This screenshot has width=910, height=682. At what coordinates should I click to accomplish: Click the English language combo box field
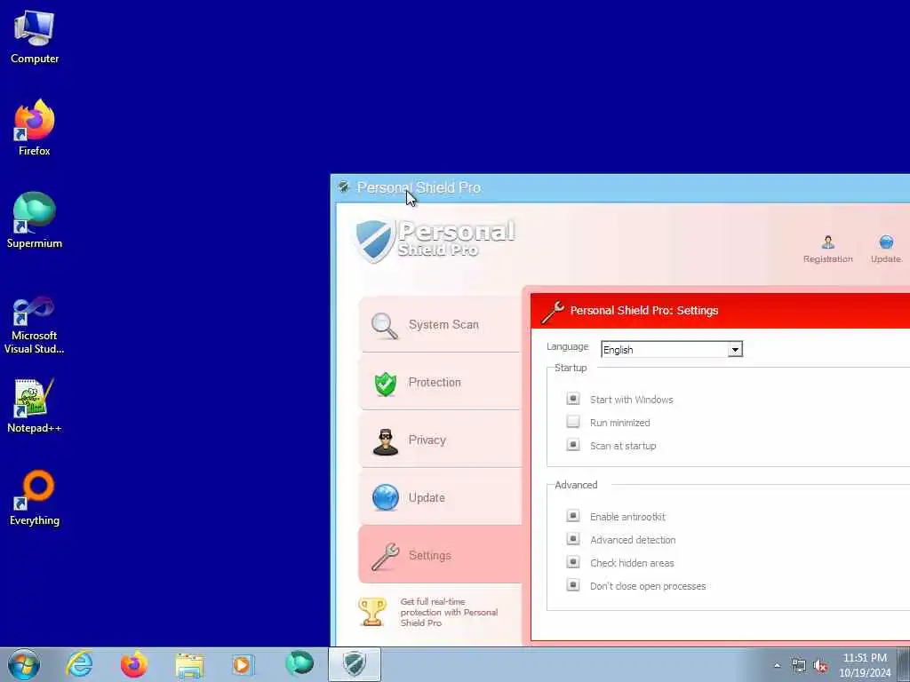pyautogui.click(x=672, y=350)
